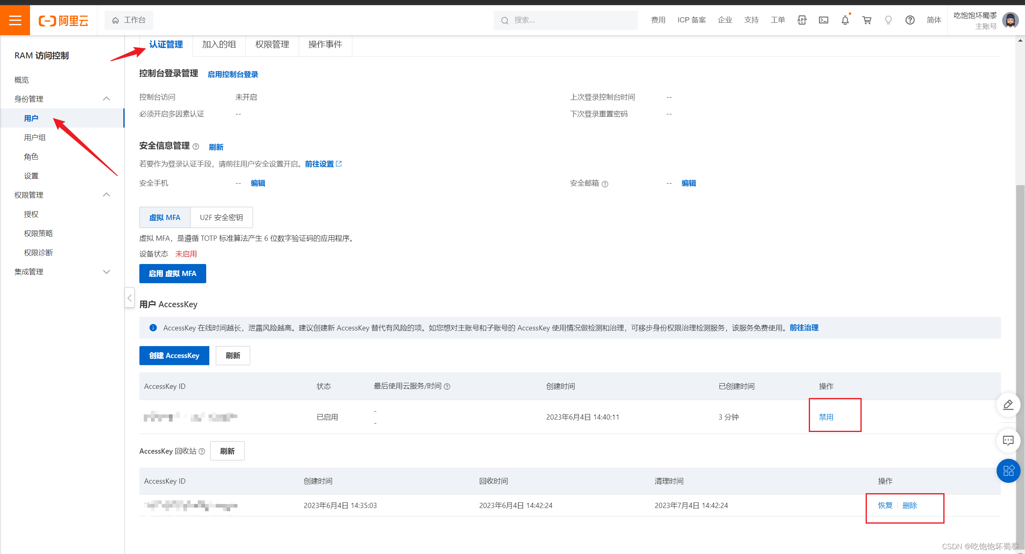Collapse the 身份管理 sidebar section
Image resolution: width=1025 pixels, height=554 pixels.
coord(106,98)
